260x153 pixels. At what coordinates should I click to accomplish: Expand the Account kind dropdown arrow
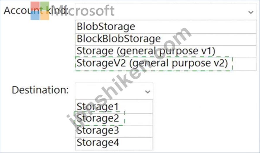tap(251, 12)
